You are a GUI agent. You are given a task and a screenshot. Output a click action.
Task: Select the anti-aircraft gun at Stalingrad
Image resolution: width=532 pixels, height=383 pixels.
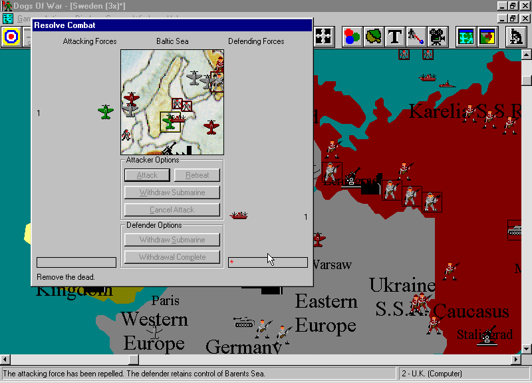[x=487, y=336]
